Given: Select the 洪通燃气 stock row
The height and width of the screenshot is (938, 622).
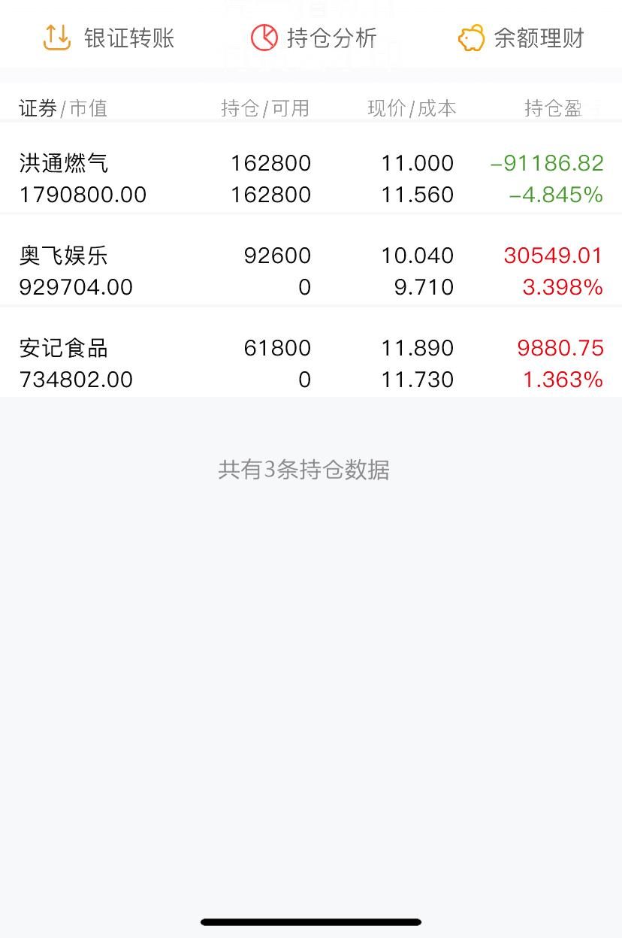Looking at the screenshot, I should coord(311,179).
